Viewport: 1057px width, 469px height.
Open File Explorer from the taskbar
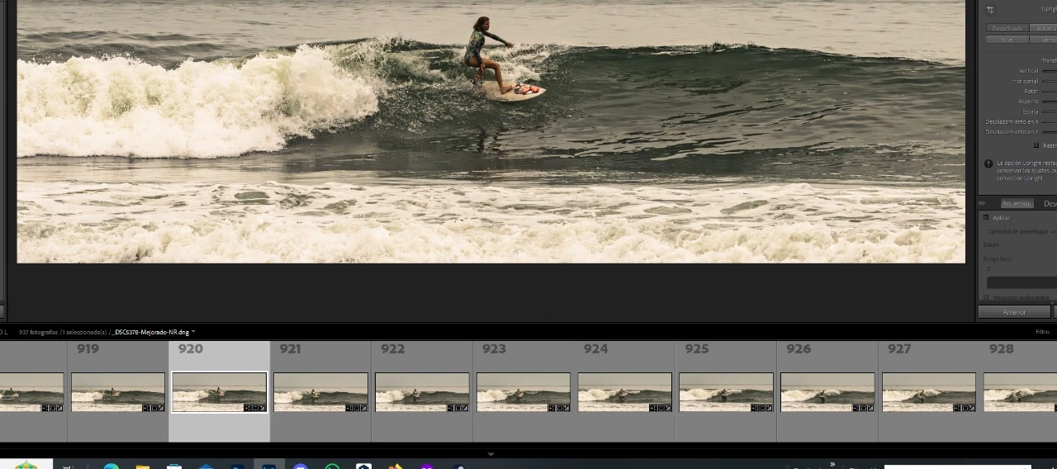click(x=142, y=467)
